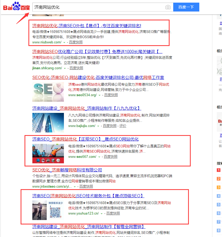Open 评价 link on bajiujiu result
This screenshot has width=222, height=237.
[x=123, y=126]
